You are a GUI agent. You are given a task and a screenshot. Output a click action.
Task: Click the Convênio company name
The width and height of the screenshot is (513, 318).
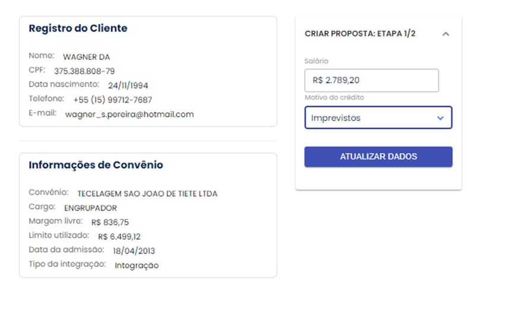tap(147, 194)
